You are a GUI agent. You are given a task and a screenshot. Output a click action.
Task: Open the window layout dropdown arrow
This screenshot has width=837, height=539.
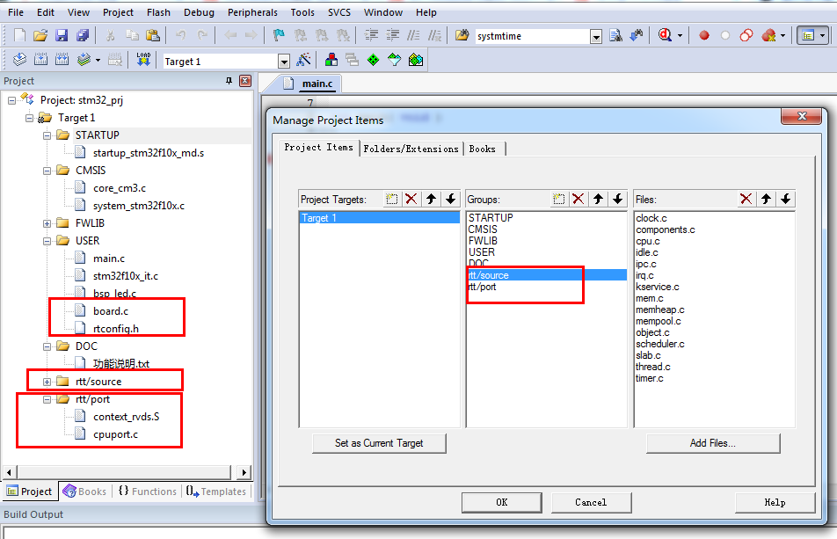pos(822,36)
